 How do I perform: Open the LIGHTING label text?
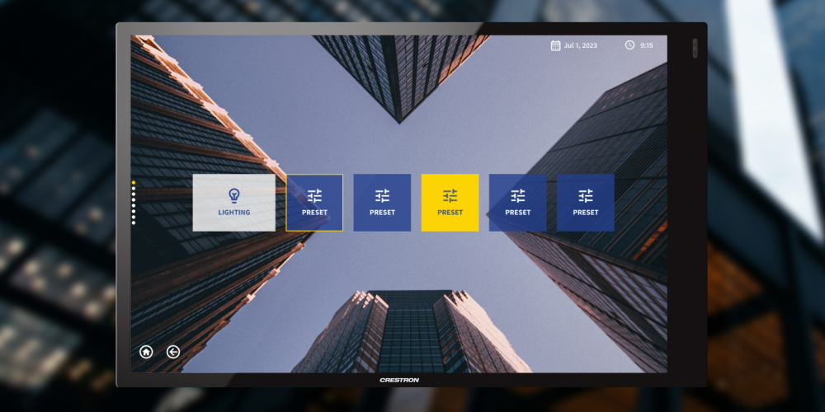pyautogui.click(x=234, y=213)
